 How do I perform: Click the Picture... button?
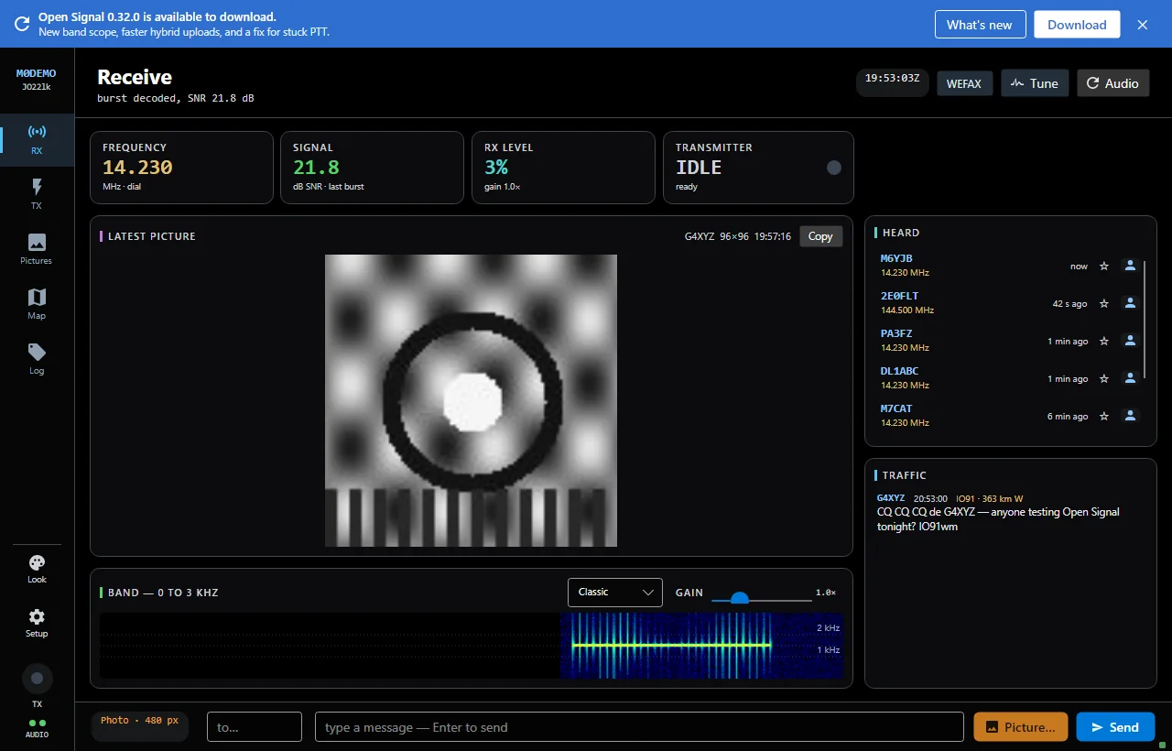pyautogui.click(x=1021, y=727)
